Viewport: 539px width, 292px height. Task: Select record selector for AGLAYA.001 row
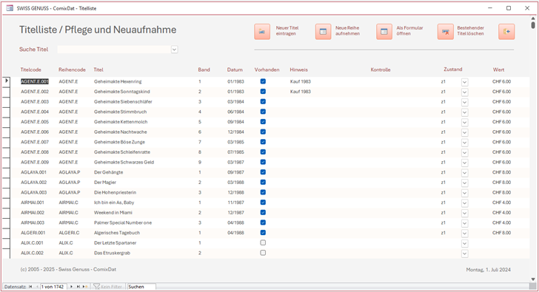tap(6, 172)
